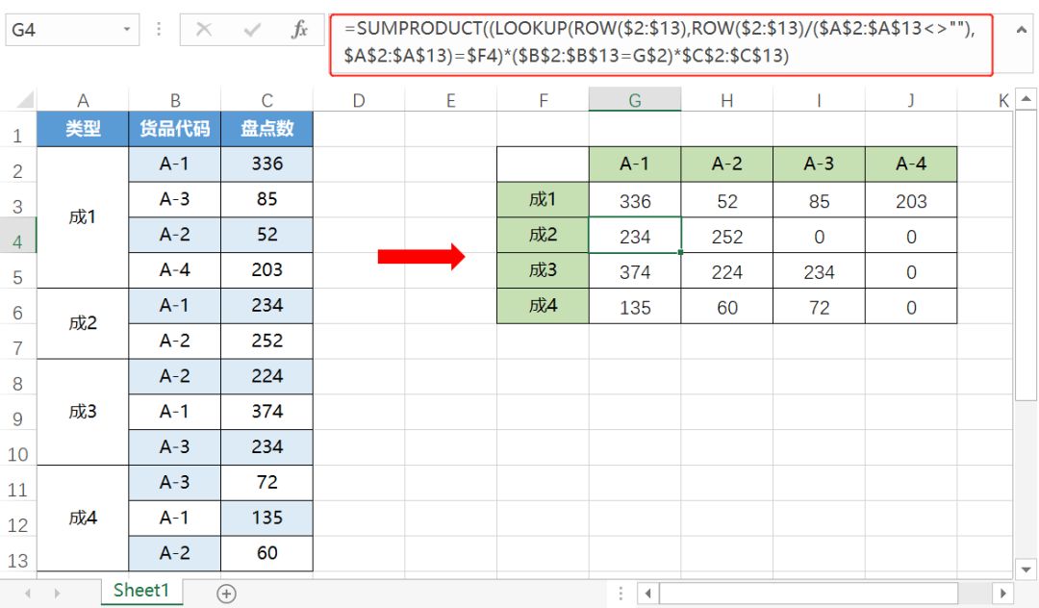Click result cell 224 in column H
The height and width of the screenshot is (608, 1039).
tap(727, 271)
